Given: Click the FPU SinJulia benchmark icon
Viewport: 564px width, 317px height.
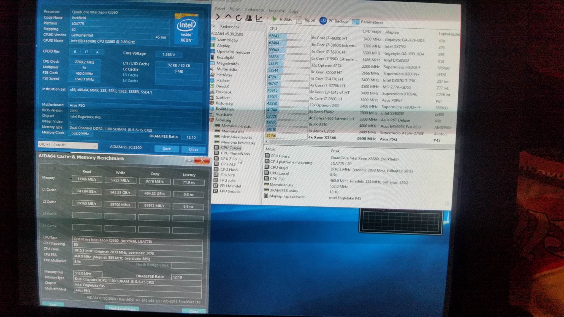Looking at the screenshot, I should [216, 191].
